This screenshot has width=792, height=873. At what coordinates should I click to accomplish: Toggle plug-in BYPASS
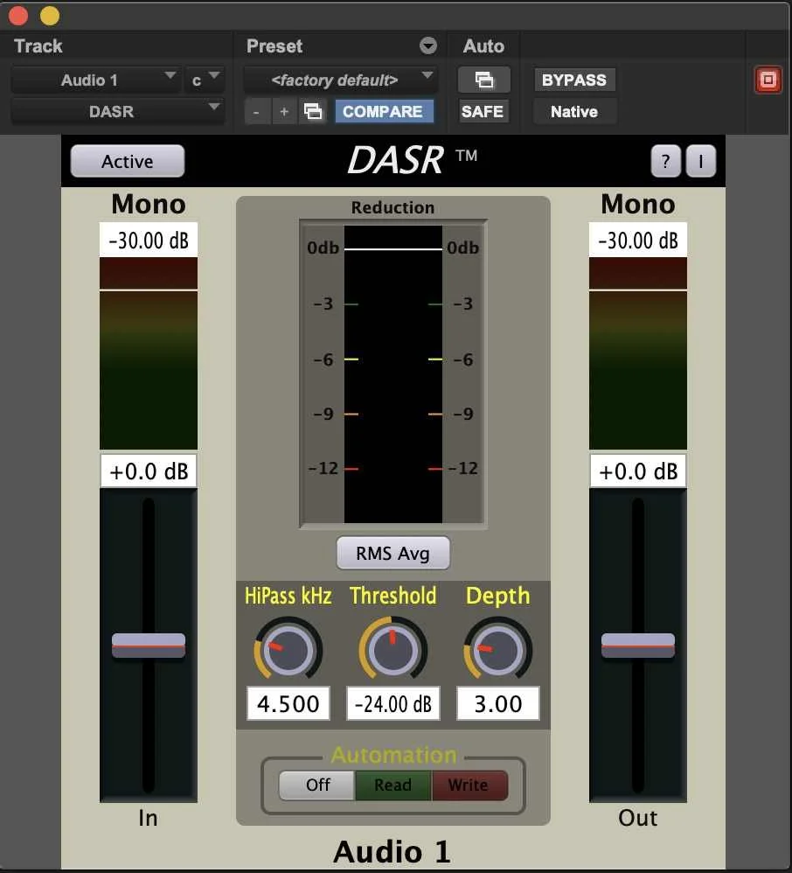click(x=574, y=80)
